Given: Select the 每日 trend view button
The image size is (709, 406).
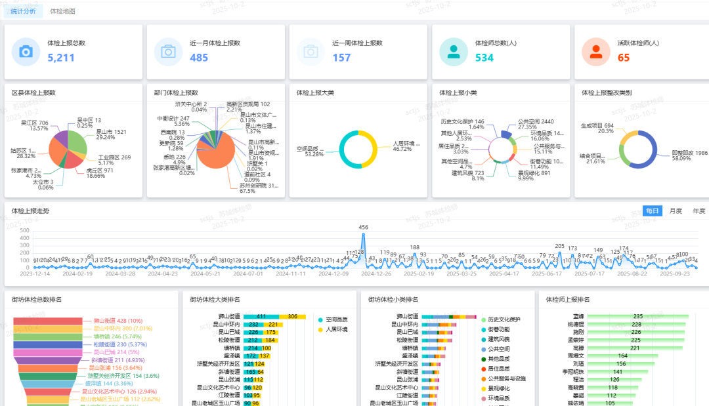Looking at the screenshot, I should 652,211.
